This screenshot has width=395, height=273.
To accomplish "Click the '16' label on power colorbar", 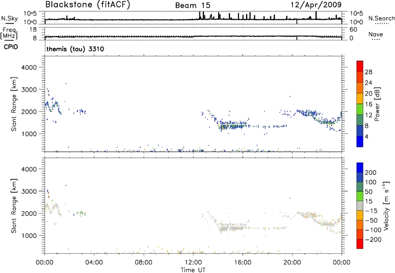I will click(x=368, y=104).
